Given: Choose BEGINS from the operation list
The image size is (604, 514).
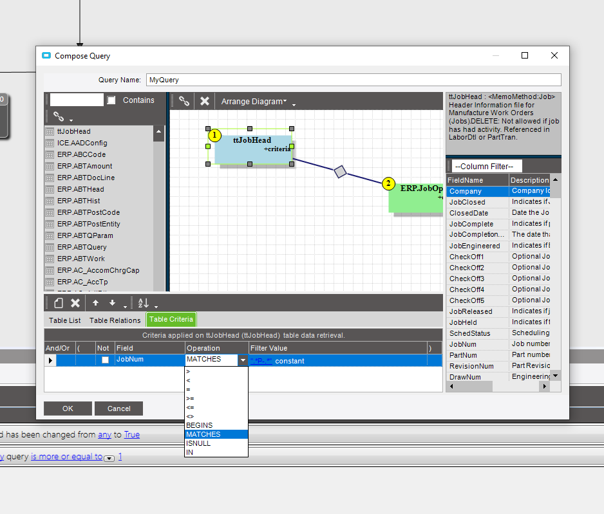Looking at the screenshot, I should click(x=199, y=425).
